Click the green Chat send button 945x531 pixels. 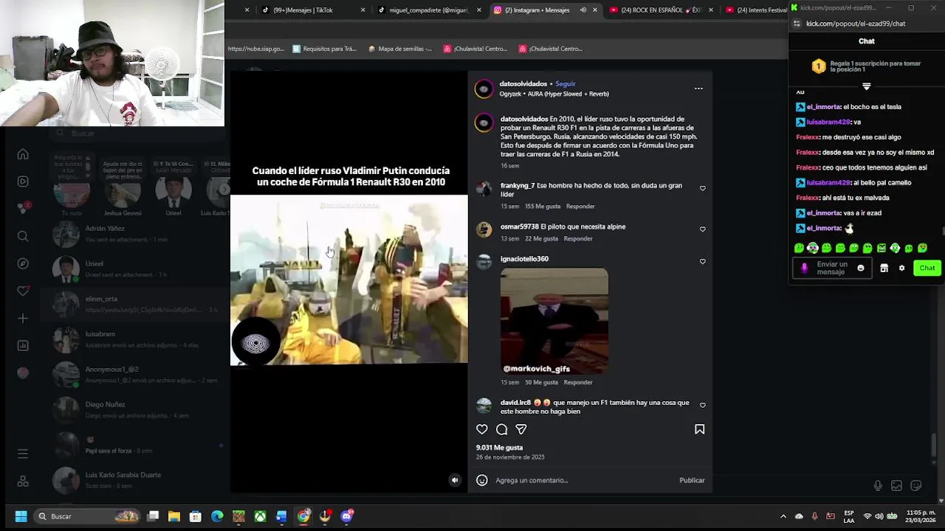coord(927,268)
